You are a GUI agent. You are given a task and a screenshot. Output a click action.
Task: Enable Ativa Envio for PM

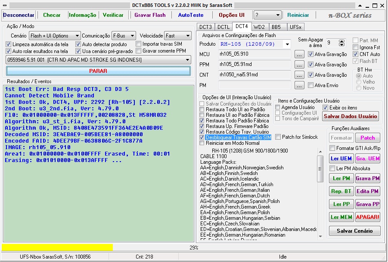pyautogui.click(x=310, y=85)
